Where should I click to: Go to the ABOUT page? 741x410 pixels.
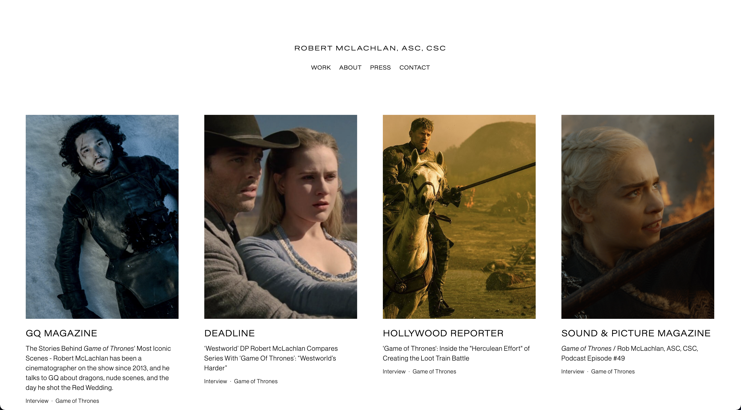[x=350, y=67]
